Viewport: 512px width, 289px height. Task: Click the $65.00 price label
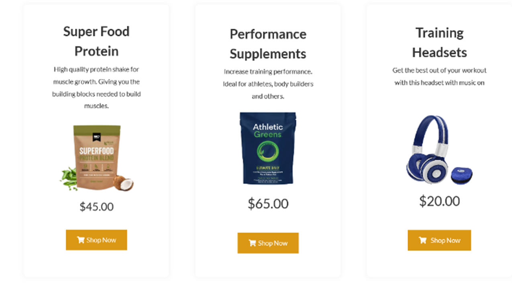click(268, 204)
